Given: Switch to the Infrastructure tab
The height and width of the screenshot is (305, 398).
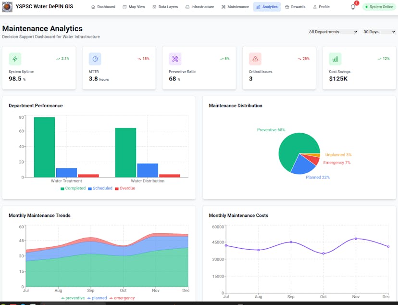Looking at the screenshot, I should 199,7.
